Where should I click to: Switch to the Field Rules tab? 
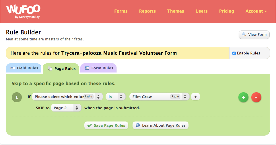24,68
